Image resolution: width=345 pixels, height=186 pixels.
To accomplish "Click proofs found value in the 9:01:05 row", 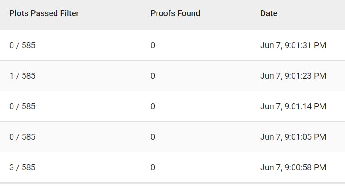I will pyautogui.click(x=153, y=137).
